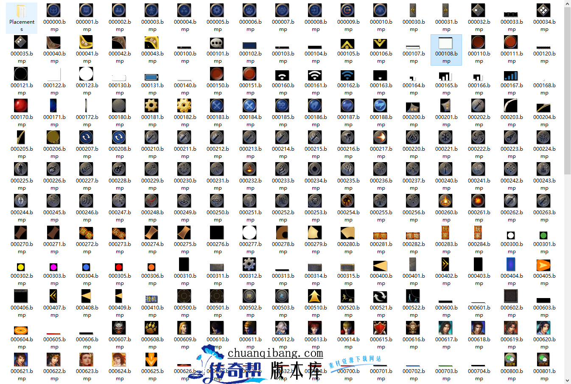Click the scroll down arrow of scrollbar
This screenshot has width=571, height=384.
click(567, 380)
